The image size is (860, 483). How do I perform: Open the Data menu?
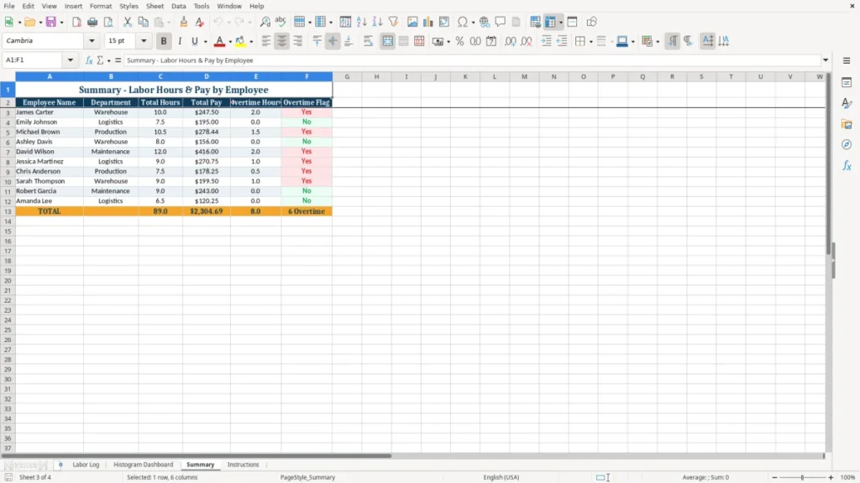179,6
